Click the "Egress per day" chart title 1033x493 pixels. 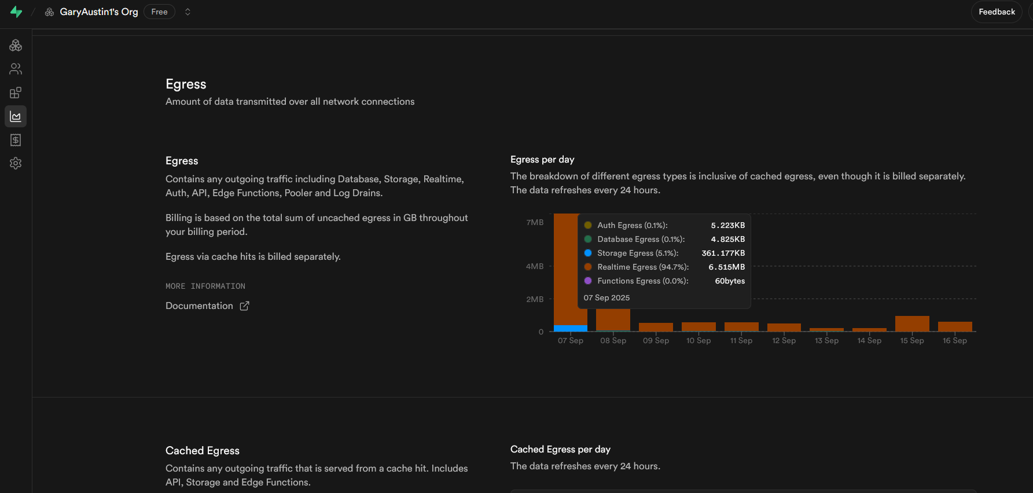tap(542, 159)
